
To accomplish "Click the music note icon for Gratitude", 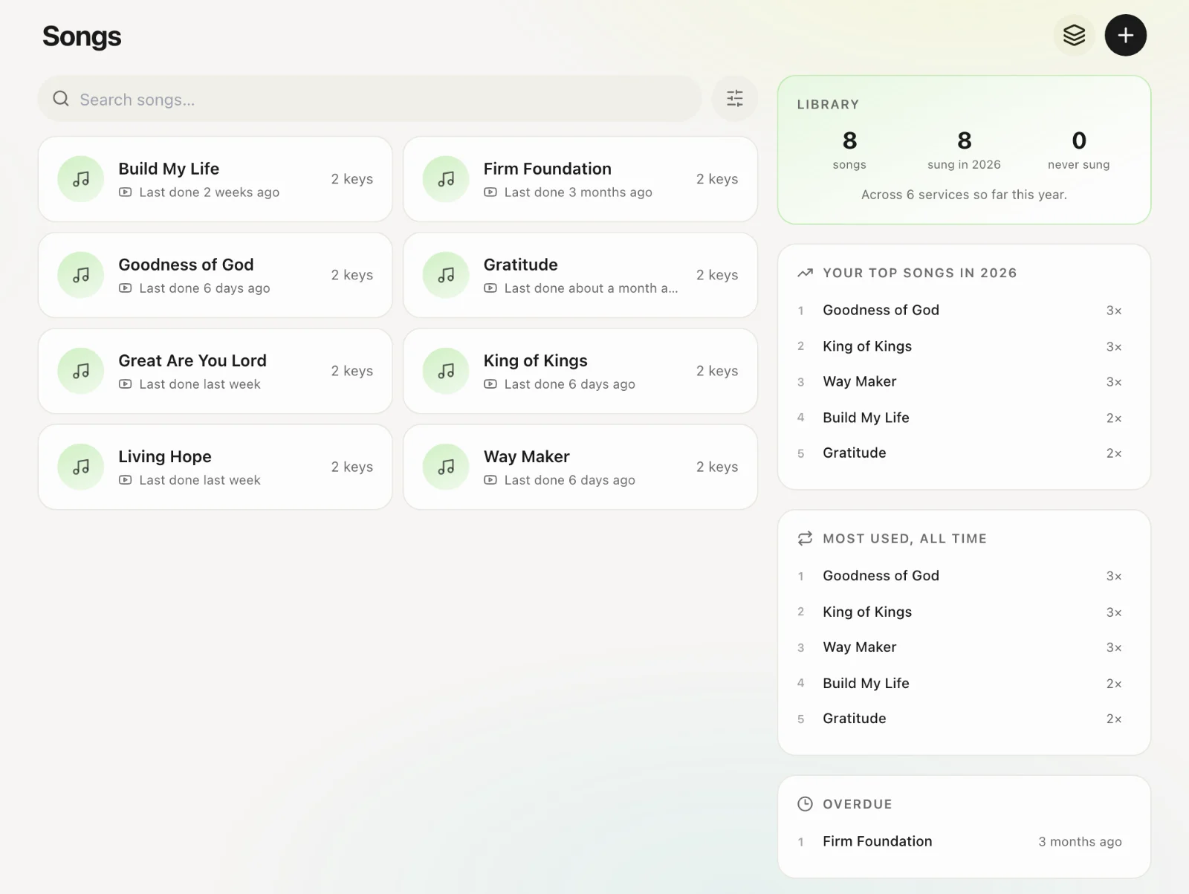I will tap(446, 275).
